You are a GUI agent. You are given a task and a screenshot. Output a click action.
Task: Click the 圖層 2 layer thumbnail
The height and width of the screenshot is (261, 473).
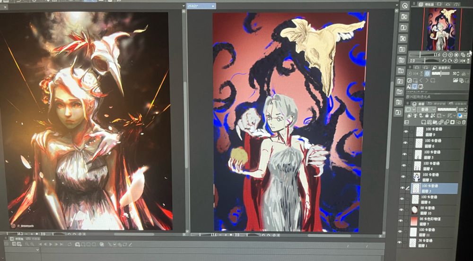(417, 177)
